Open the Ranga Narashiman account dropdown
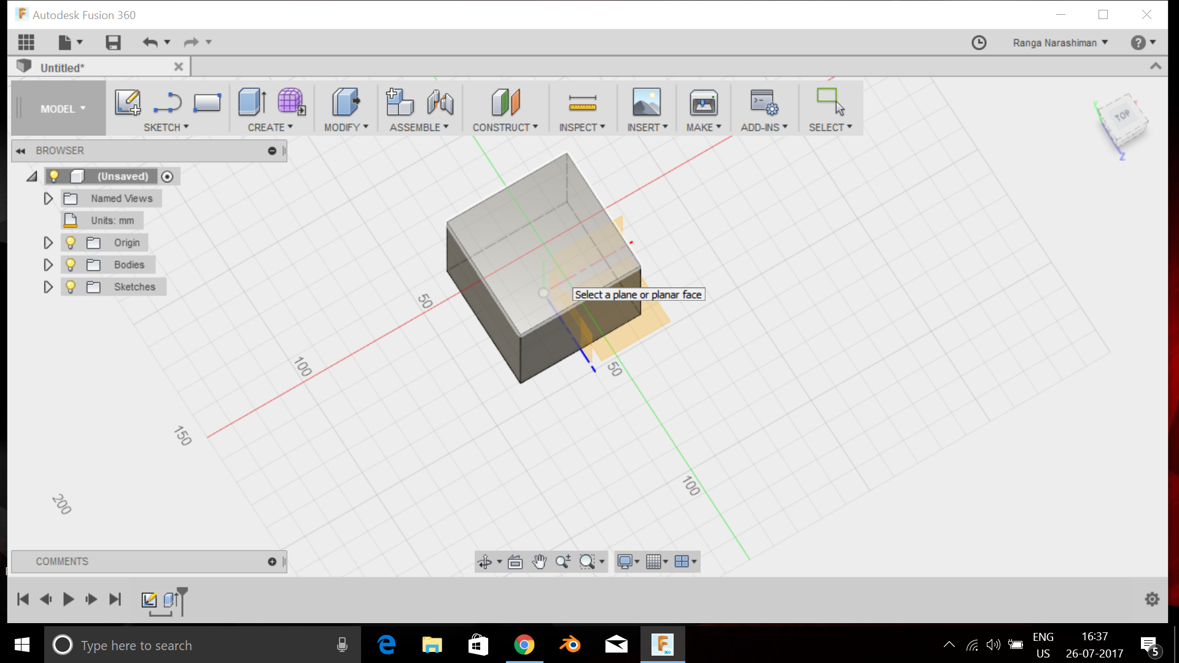 (x=1060, y=42)
